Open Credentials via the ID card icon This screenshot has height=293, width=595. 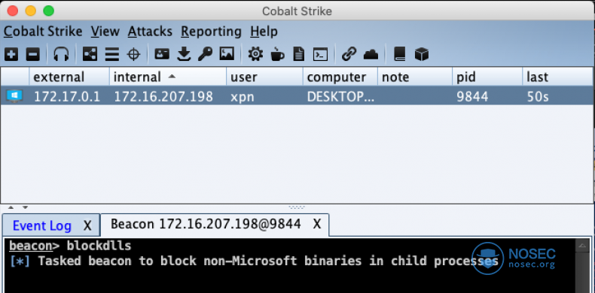pyautogui.click(x=162, y=54)
